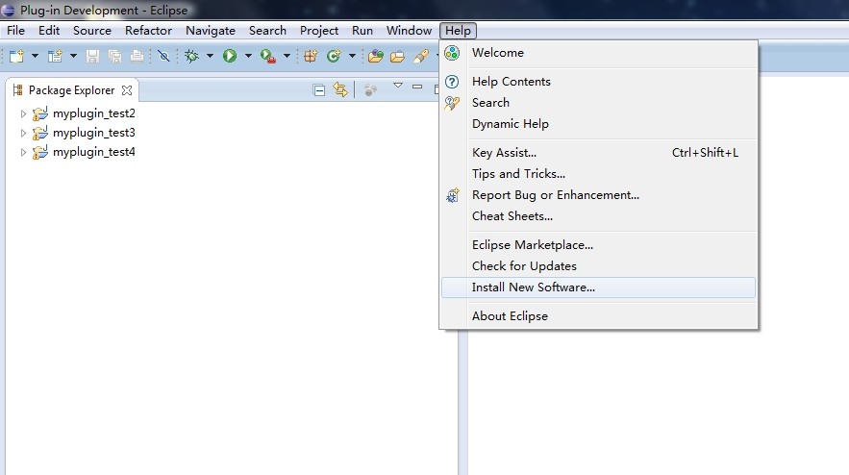This screenshot has width=849, height=475.
Task: Click the Open Type folder icon
Action: tap(375, 56)
